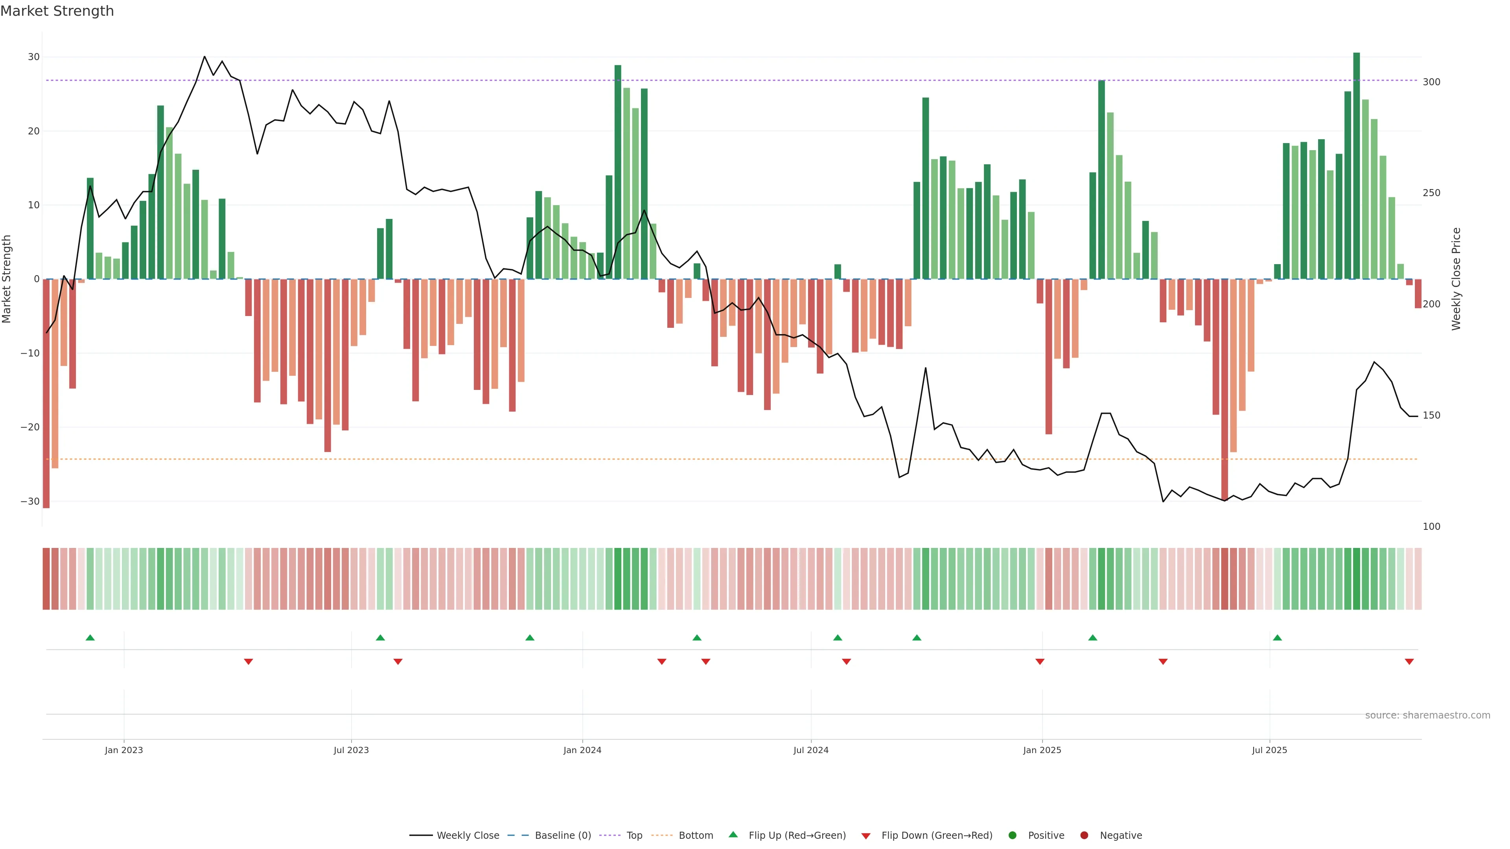Image resolution: width=1510 pixels, height=849 pixels.
Task: Open the source: sharemaestro.com link
Action: pos(1427,715)
